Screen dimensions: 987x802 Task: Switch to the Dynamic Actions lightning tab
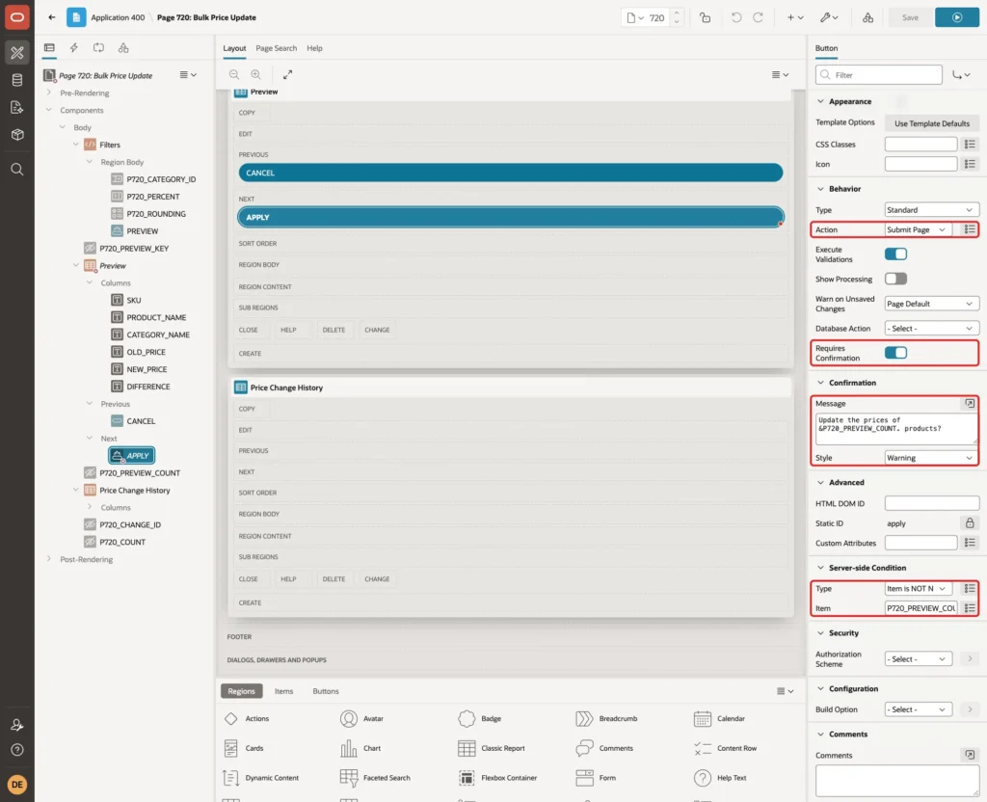tap(73, 48)
